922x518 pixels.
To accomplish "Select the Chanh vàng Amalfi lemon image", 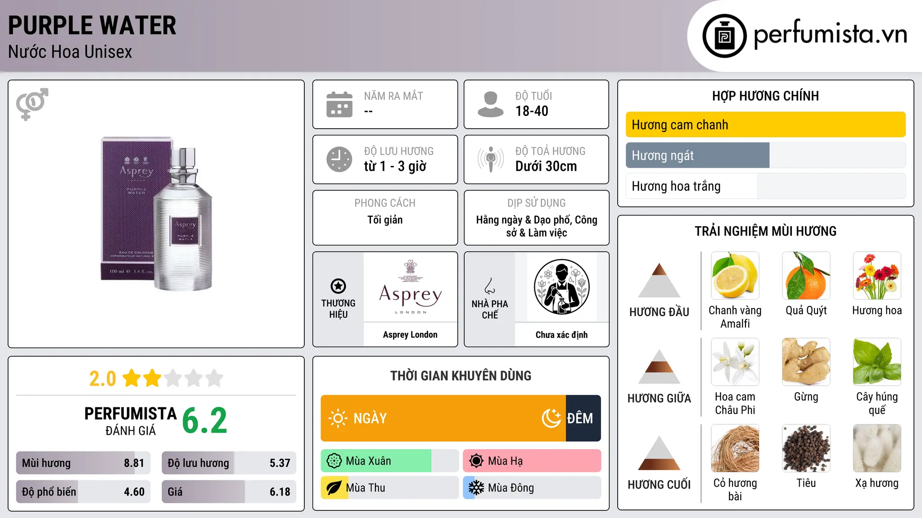I will (x=735, y=276).
